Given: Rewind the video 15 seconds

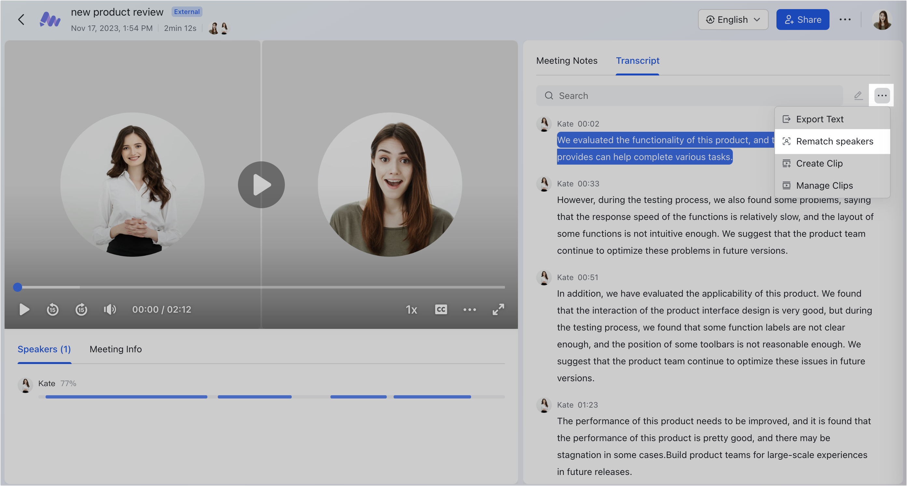Looking at the screenshot, I should (x=53, y=310).
